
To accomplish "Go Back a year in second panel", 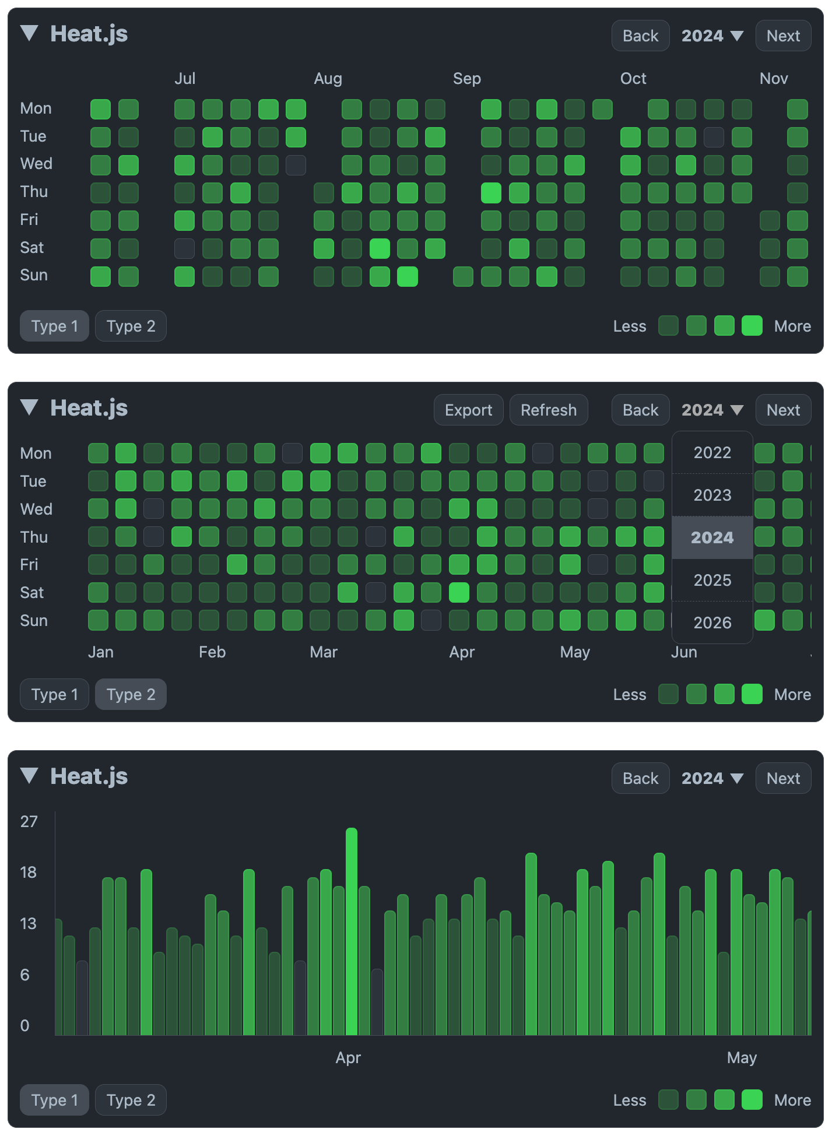I will 640,410.
